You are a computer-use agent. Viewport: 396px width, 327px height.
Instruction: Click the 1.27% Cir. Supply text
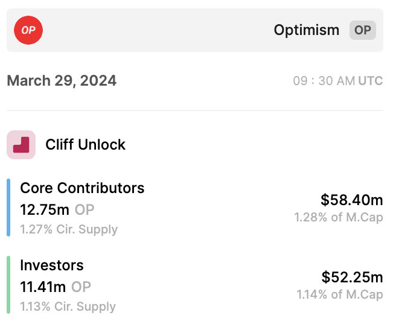[69, 229]
